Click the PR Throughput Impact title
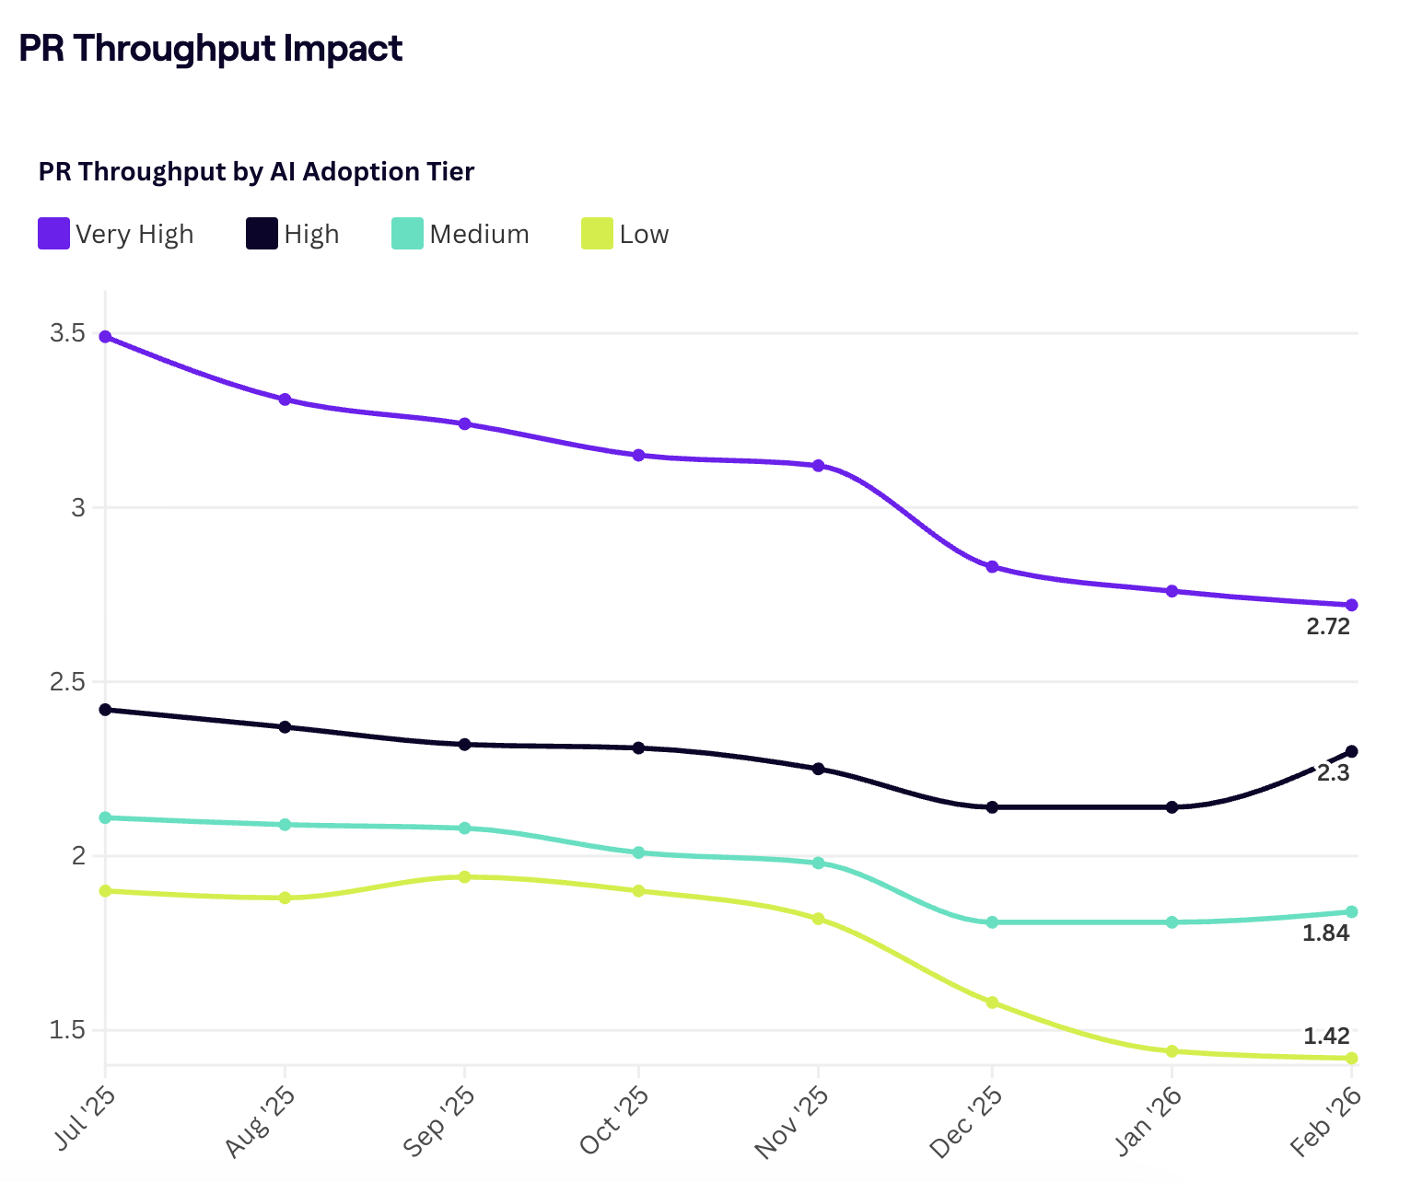This screenshot has width=1411, height=1182. pos(211,48)
